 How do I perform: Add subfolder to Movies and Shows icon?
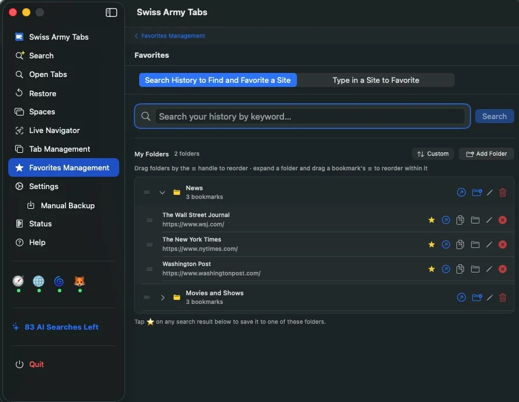477,298
